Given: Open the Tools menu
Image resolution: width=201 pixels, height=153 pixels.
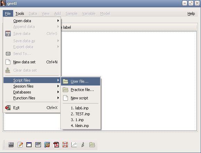Looking at the screenshot, I should [x=20, y=13].
